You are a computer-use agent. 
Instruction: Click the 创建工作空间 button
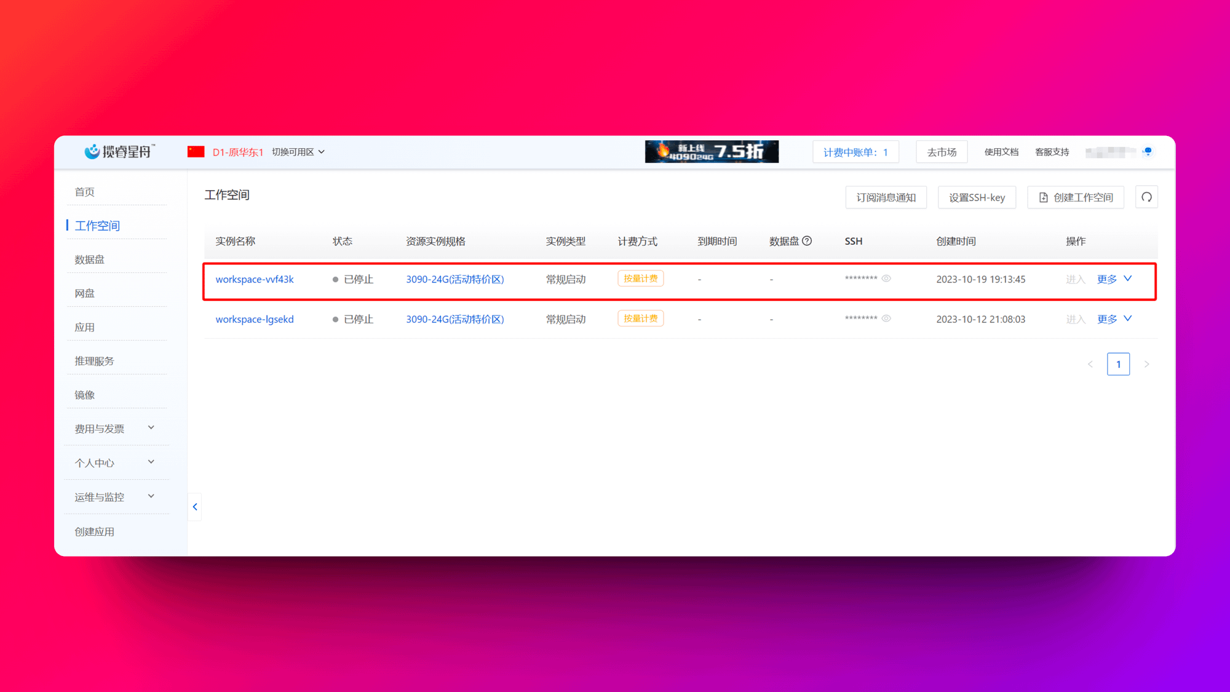(x=1076, y=197)
